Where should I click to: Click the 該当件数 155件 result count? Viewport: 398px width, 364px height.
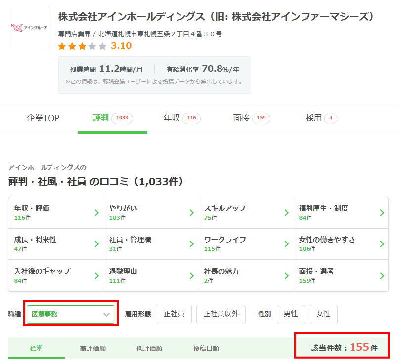pos(345,347)
